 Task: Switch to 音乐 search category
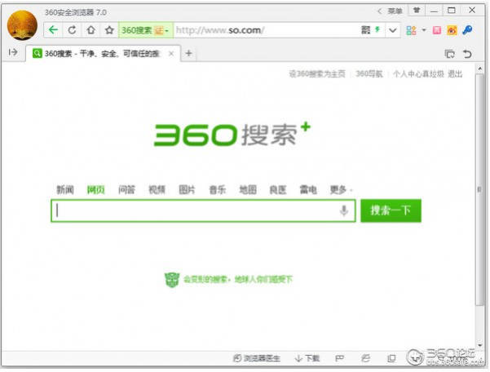pyautogui.click(x=217, y=189)
